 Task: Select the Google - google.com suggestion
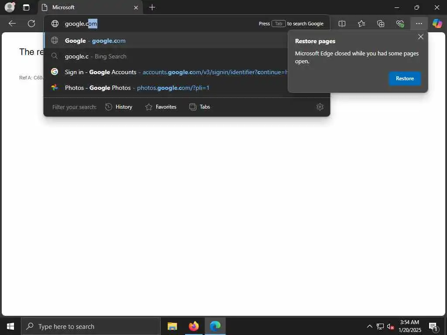pos(165,41)
